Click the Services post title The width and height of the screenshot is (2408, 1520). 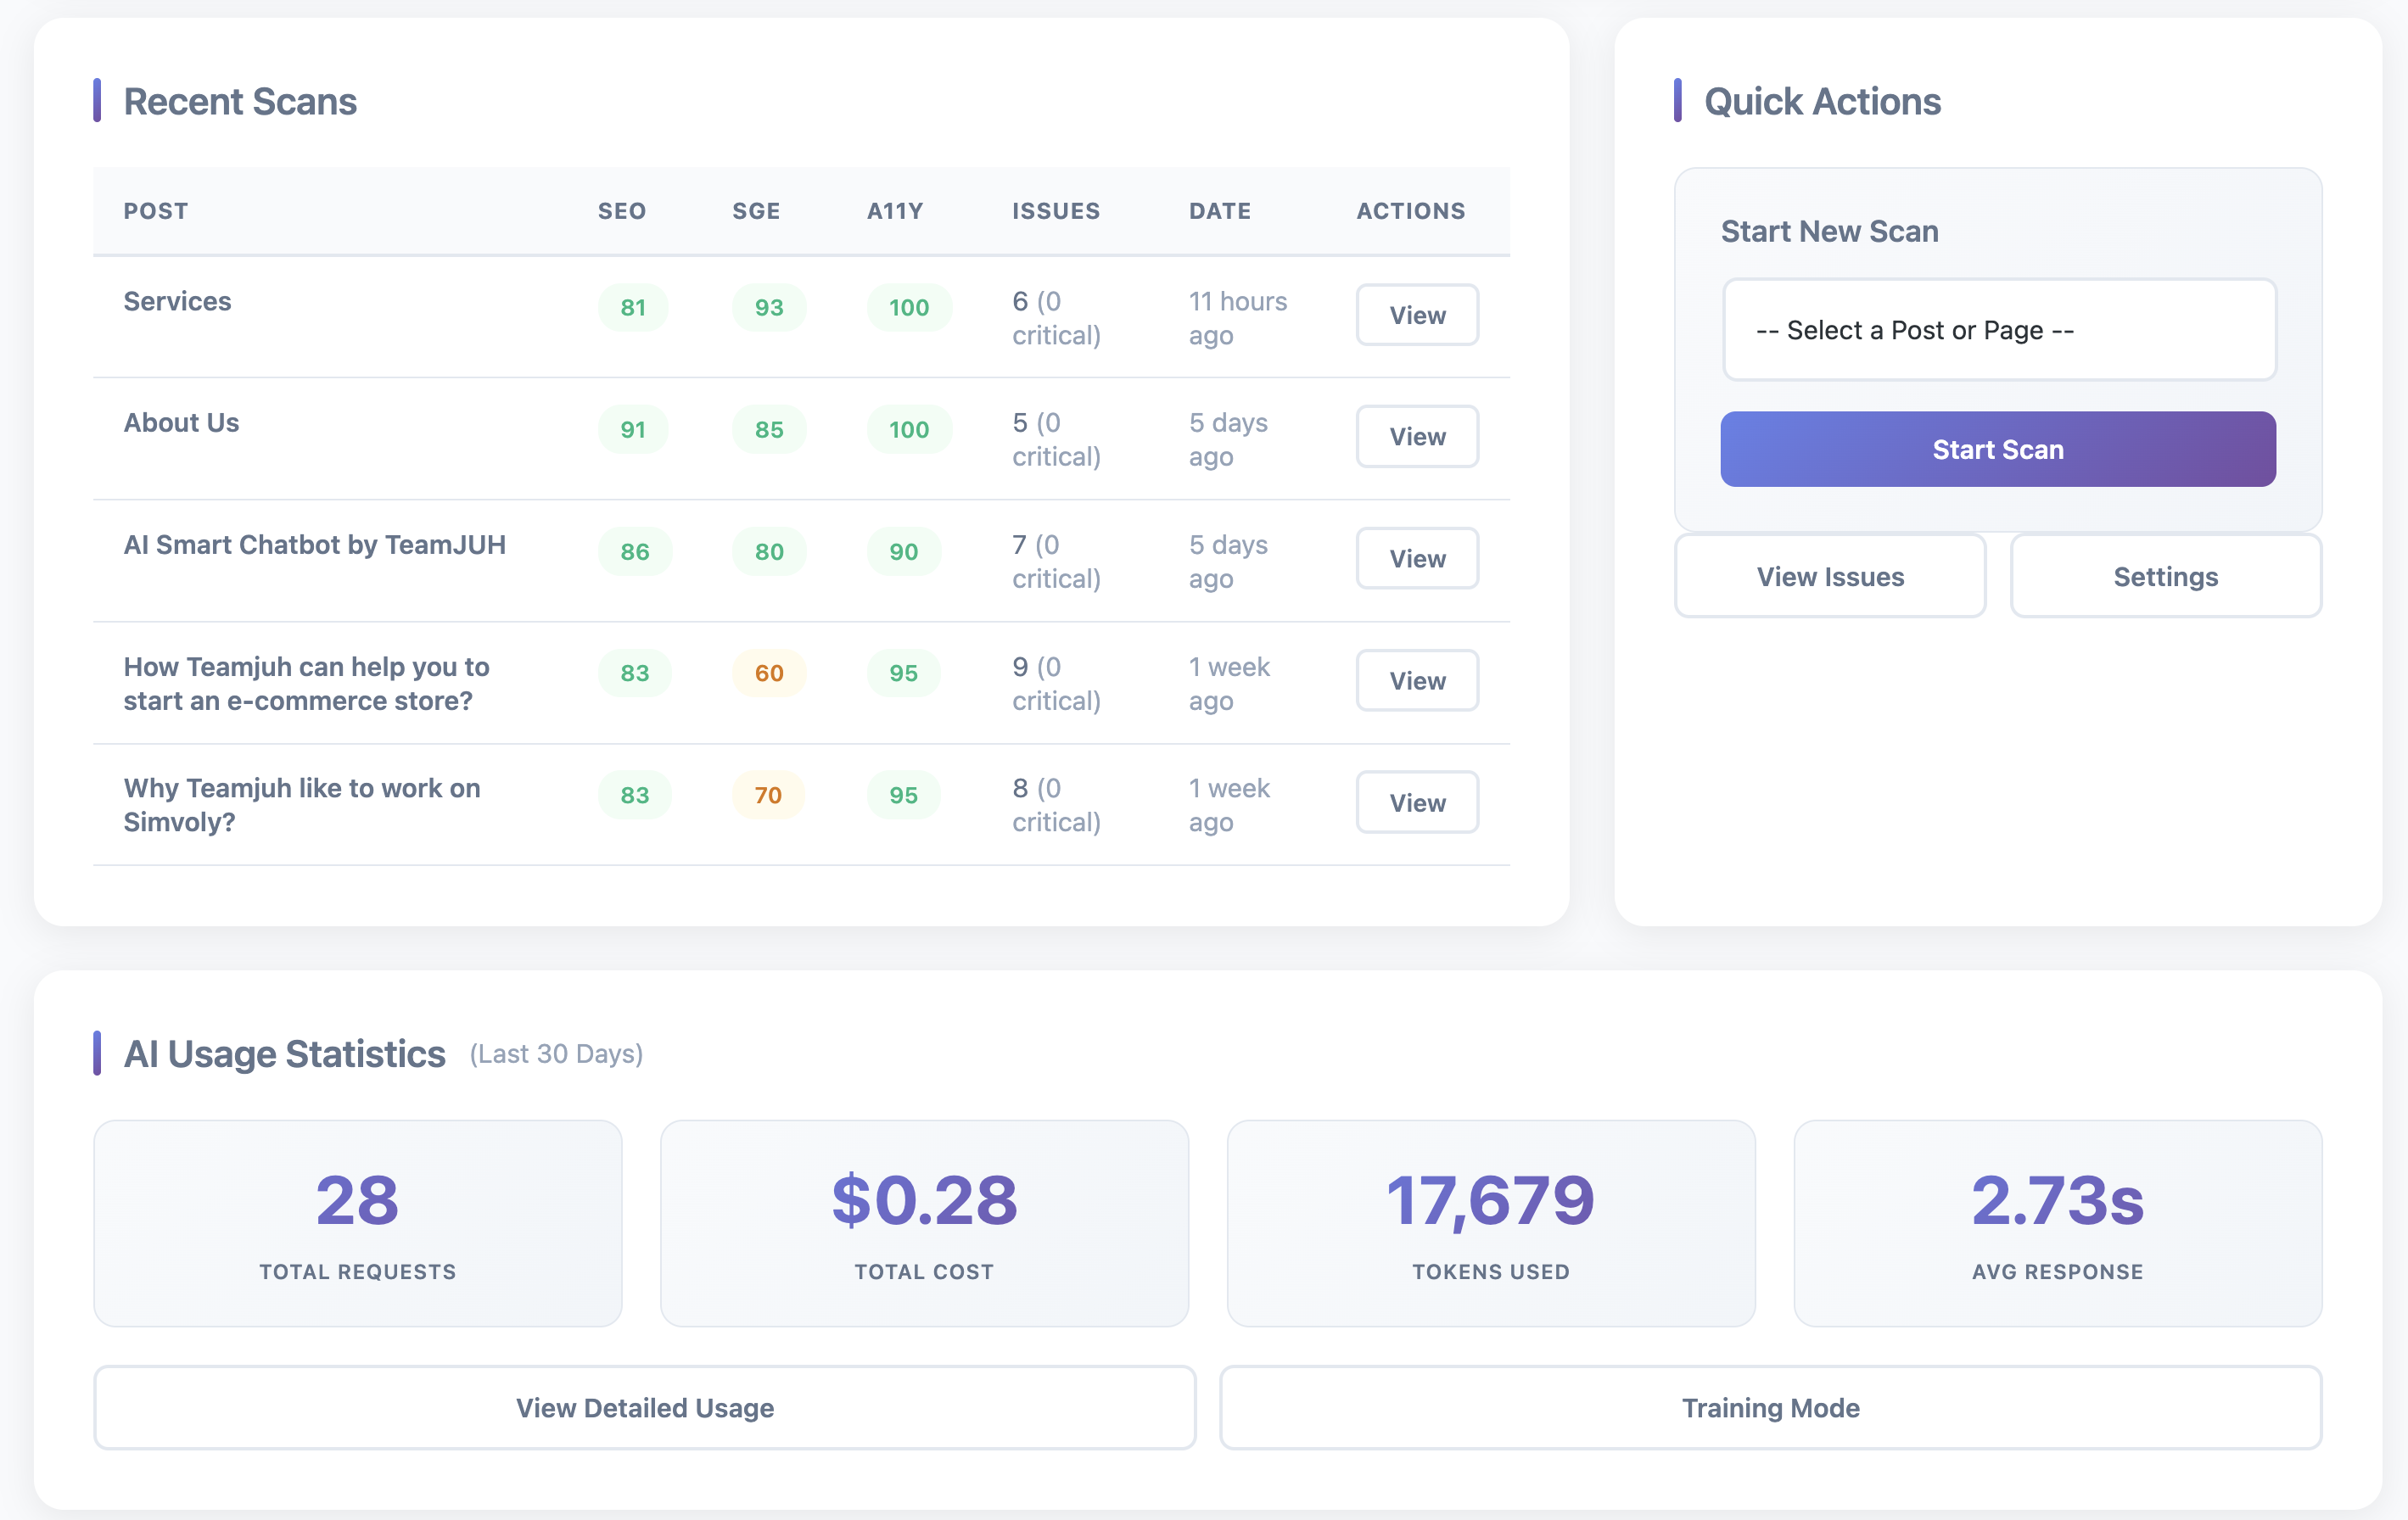(177, 301)
